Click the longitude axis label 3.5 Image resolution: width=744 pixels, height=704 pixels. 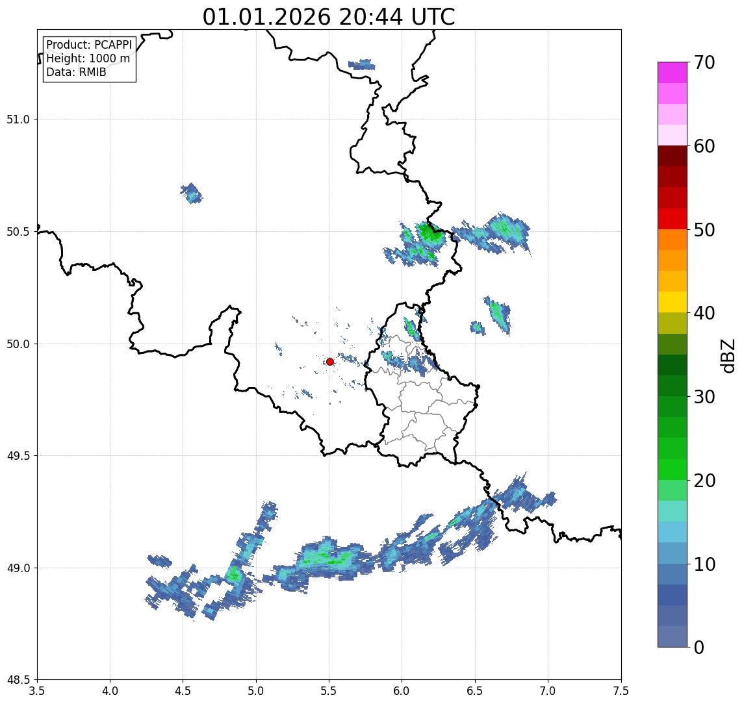tap(37, 690)
